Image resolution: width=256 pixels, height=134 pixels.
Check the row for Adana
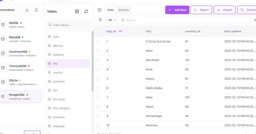pos(98,79)
